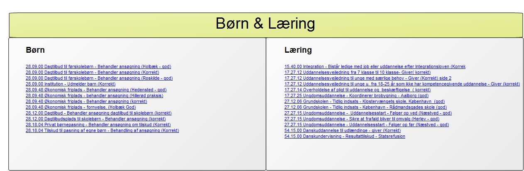Open Økonomisk friplads Hillerød praksis link

[x=94, y=95]
